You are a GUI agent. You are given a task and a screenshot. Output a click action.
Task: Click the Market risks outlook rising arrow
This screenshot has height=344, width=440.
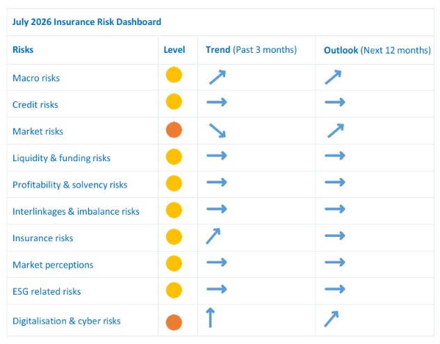pyautogui.click(x=336, y=131)
